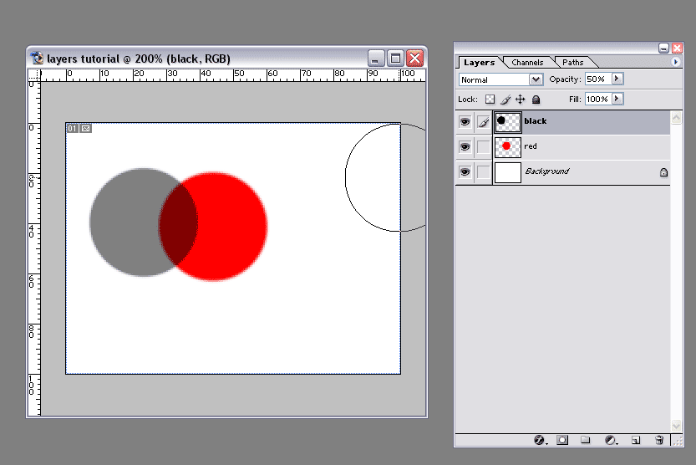This screenshot has width=696, height=465.
Task: Click the Delete layer trash icon
Action: pos(659,440)
